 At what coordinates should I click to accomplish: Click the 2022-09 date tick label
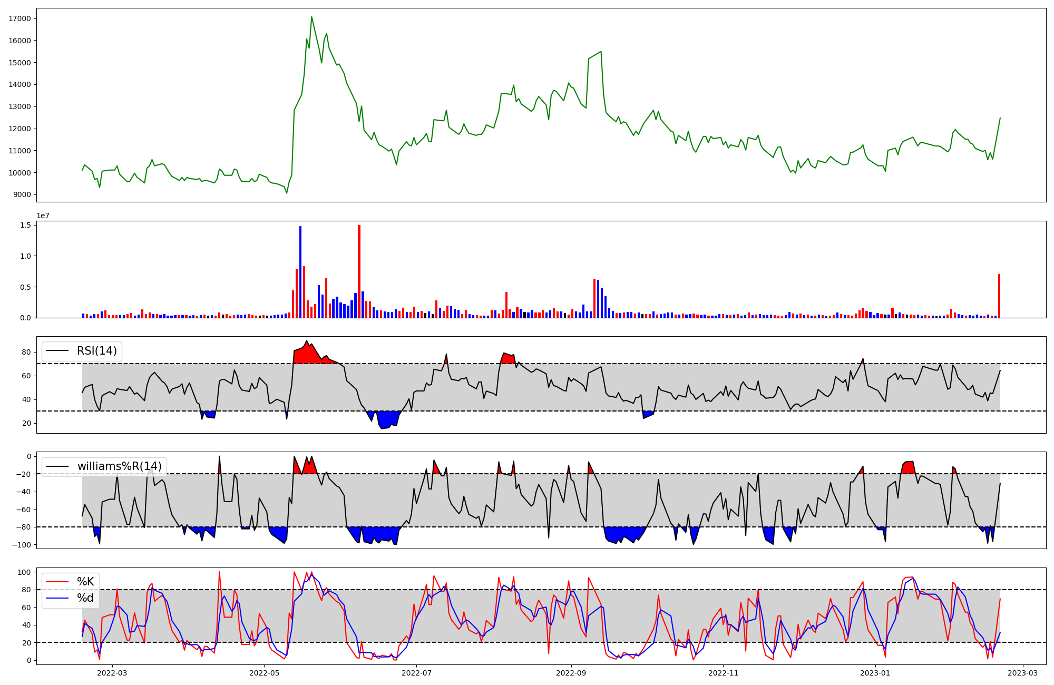click(571, 673)
